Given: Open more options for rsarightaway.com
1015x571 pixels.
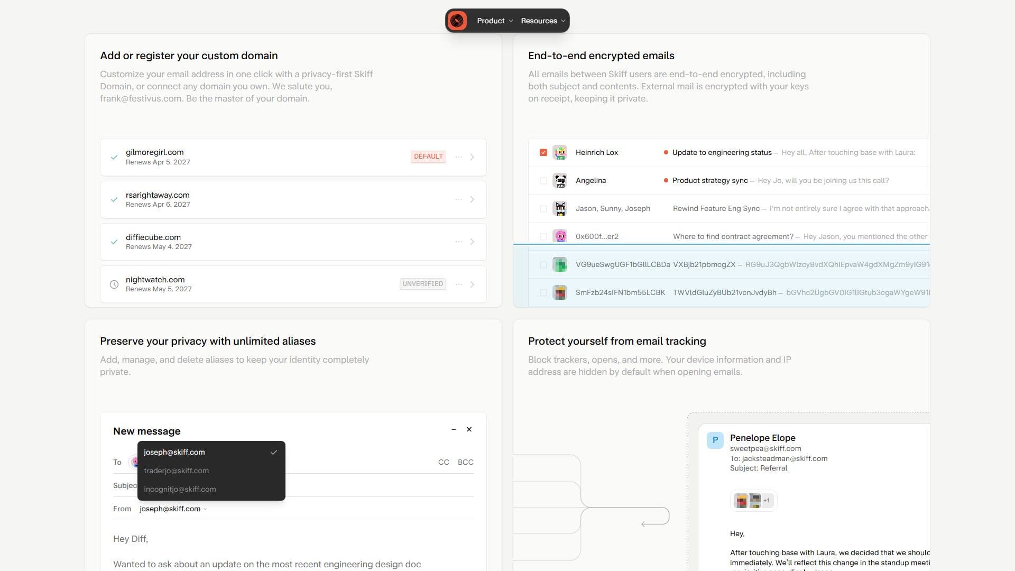Looking at the screenshot, I should coord(458,199).
